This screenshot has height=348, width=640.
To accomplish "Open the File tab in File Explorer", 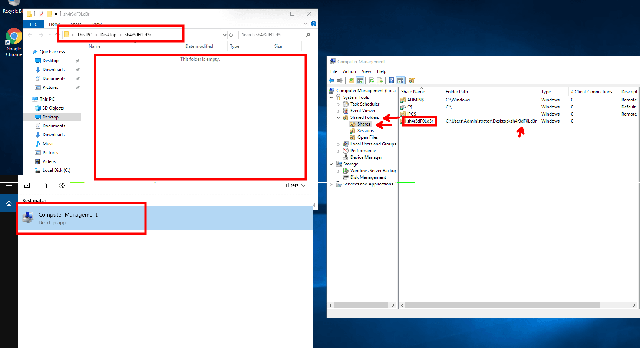I will click(33, 24).
